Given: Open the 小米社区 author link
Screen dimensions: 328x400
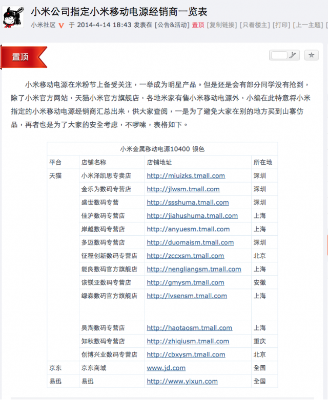Looking at the screenshot, I should (x=43, y=25).
